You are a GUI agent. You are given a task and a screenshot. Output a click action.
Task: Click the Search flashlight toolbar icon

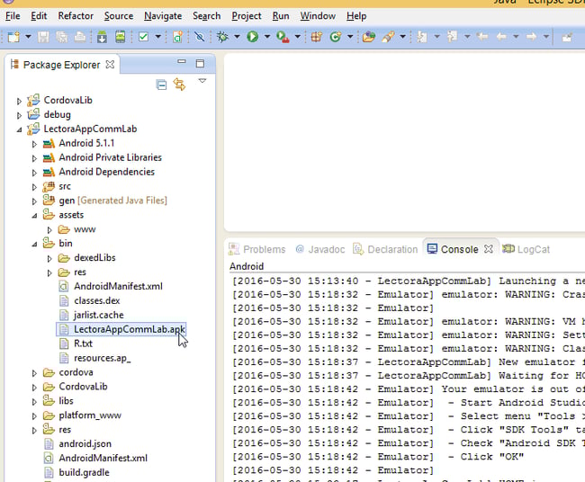[388, 37]
